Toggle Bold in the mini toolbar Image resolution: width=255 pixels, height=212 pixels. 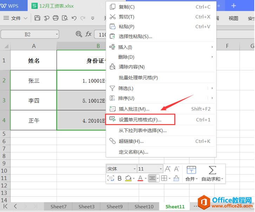[119, 178]
